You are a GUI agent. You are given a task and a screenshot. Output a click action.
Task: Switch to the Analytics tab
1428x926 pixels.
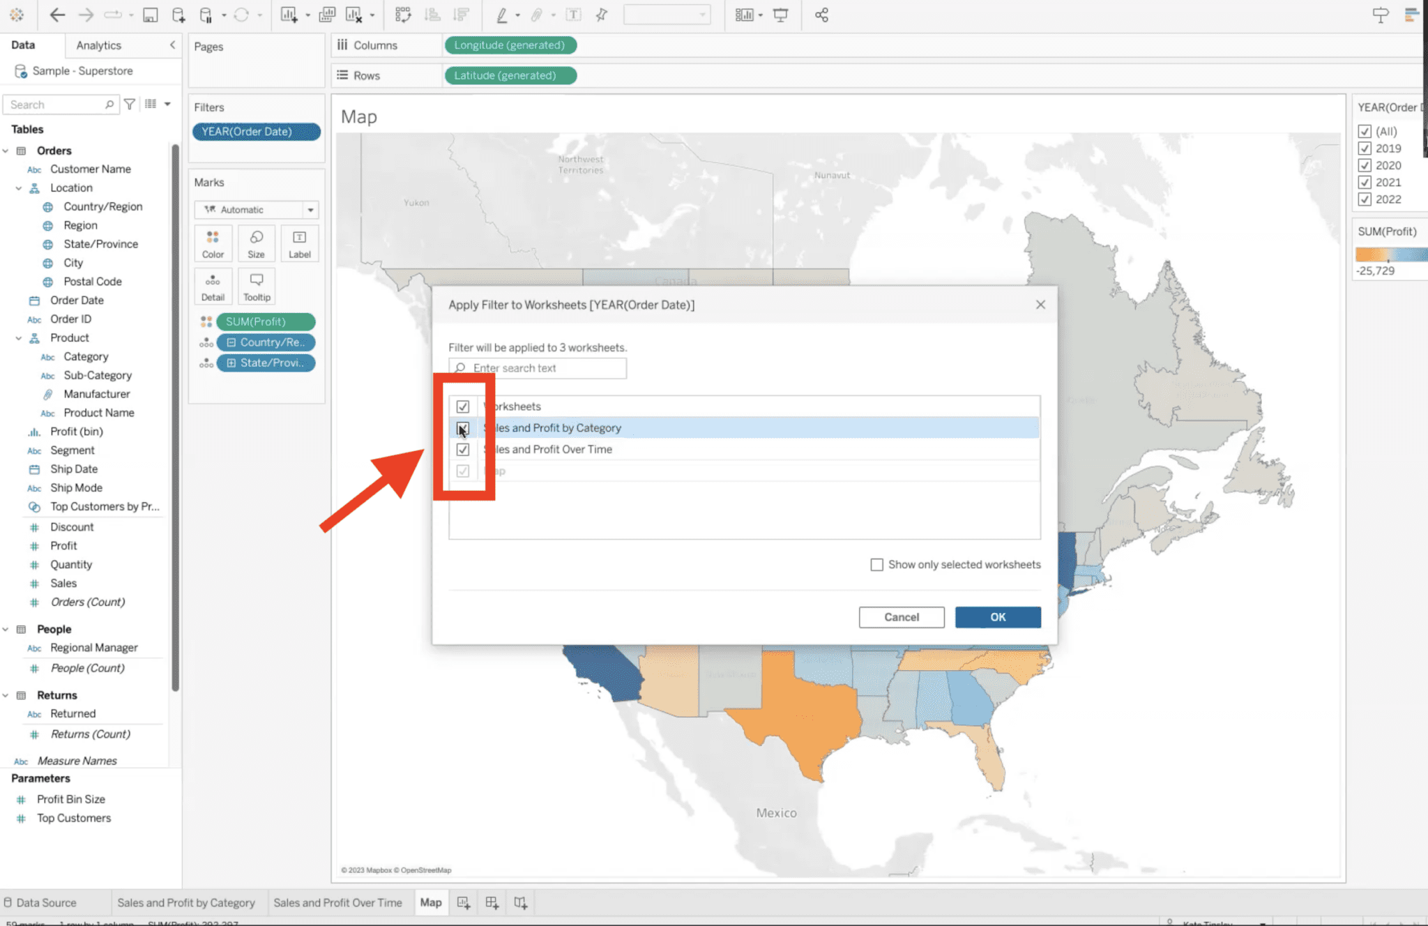98,45
